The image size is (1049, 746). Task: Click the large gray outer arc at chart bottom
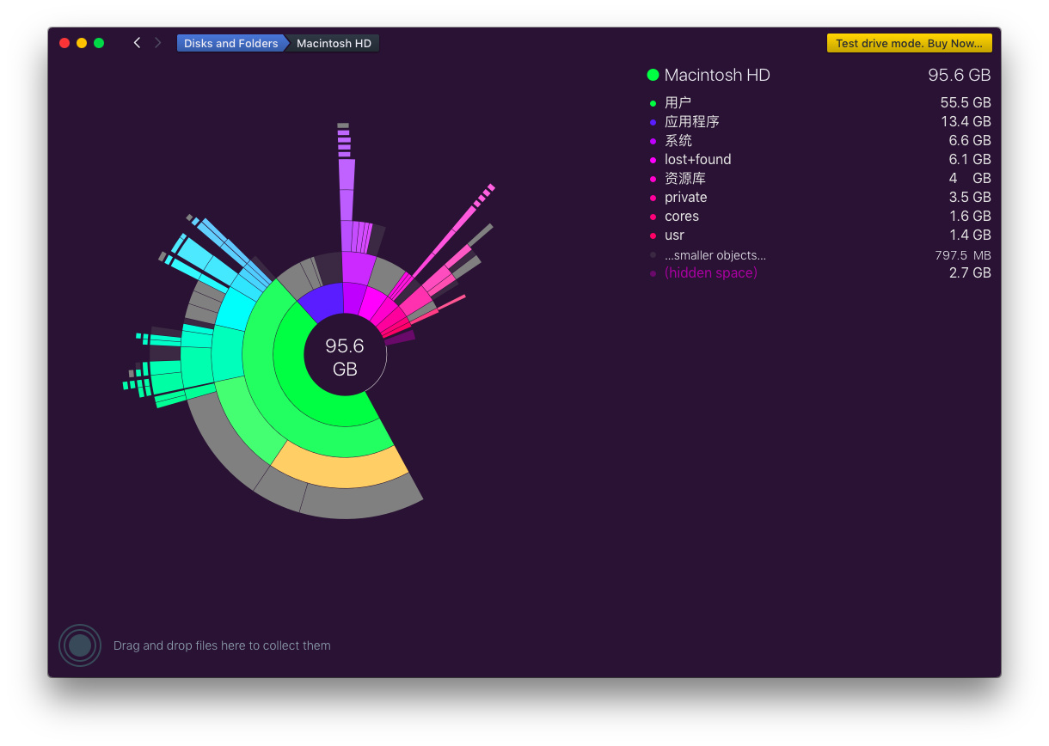363,501
